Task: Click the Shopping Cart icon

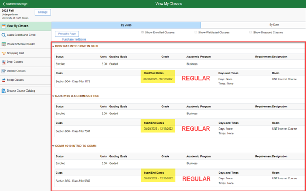Action: (x=4, y=53)
